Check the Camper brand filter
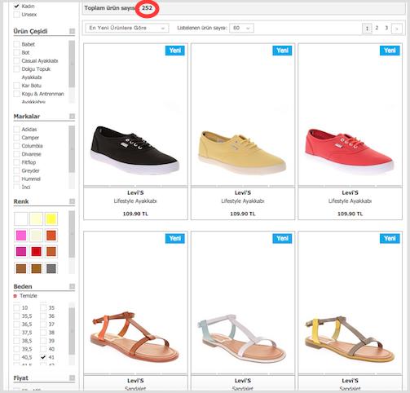Screen dimensions: 410x393 pyautogui.click(x=16, y=138)
